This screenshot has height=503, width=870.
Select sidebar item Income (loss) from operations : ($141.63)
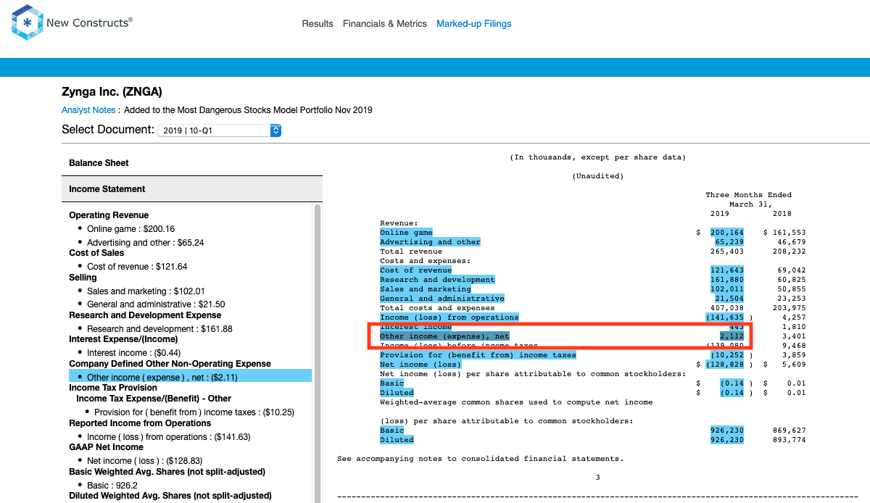pos(169,437)
